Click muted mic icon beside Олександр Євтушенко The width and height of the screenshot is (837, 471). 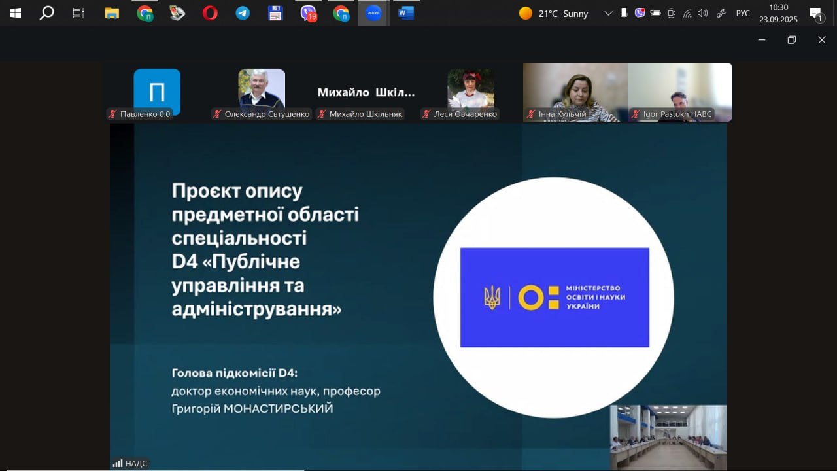pyautogui.click(x=218, y=114)
